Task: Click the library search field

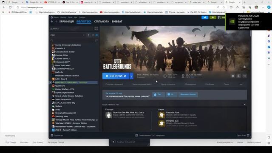Action: 74,40
